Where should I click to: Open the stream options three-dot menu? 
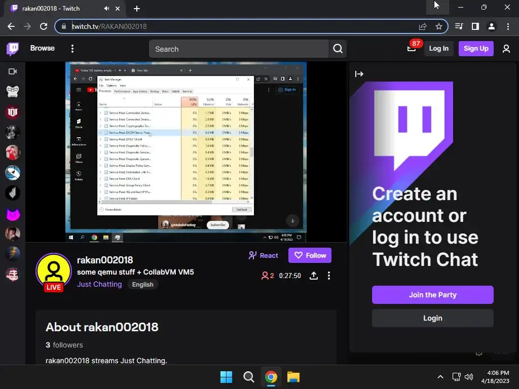(x=328, y=276)
